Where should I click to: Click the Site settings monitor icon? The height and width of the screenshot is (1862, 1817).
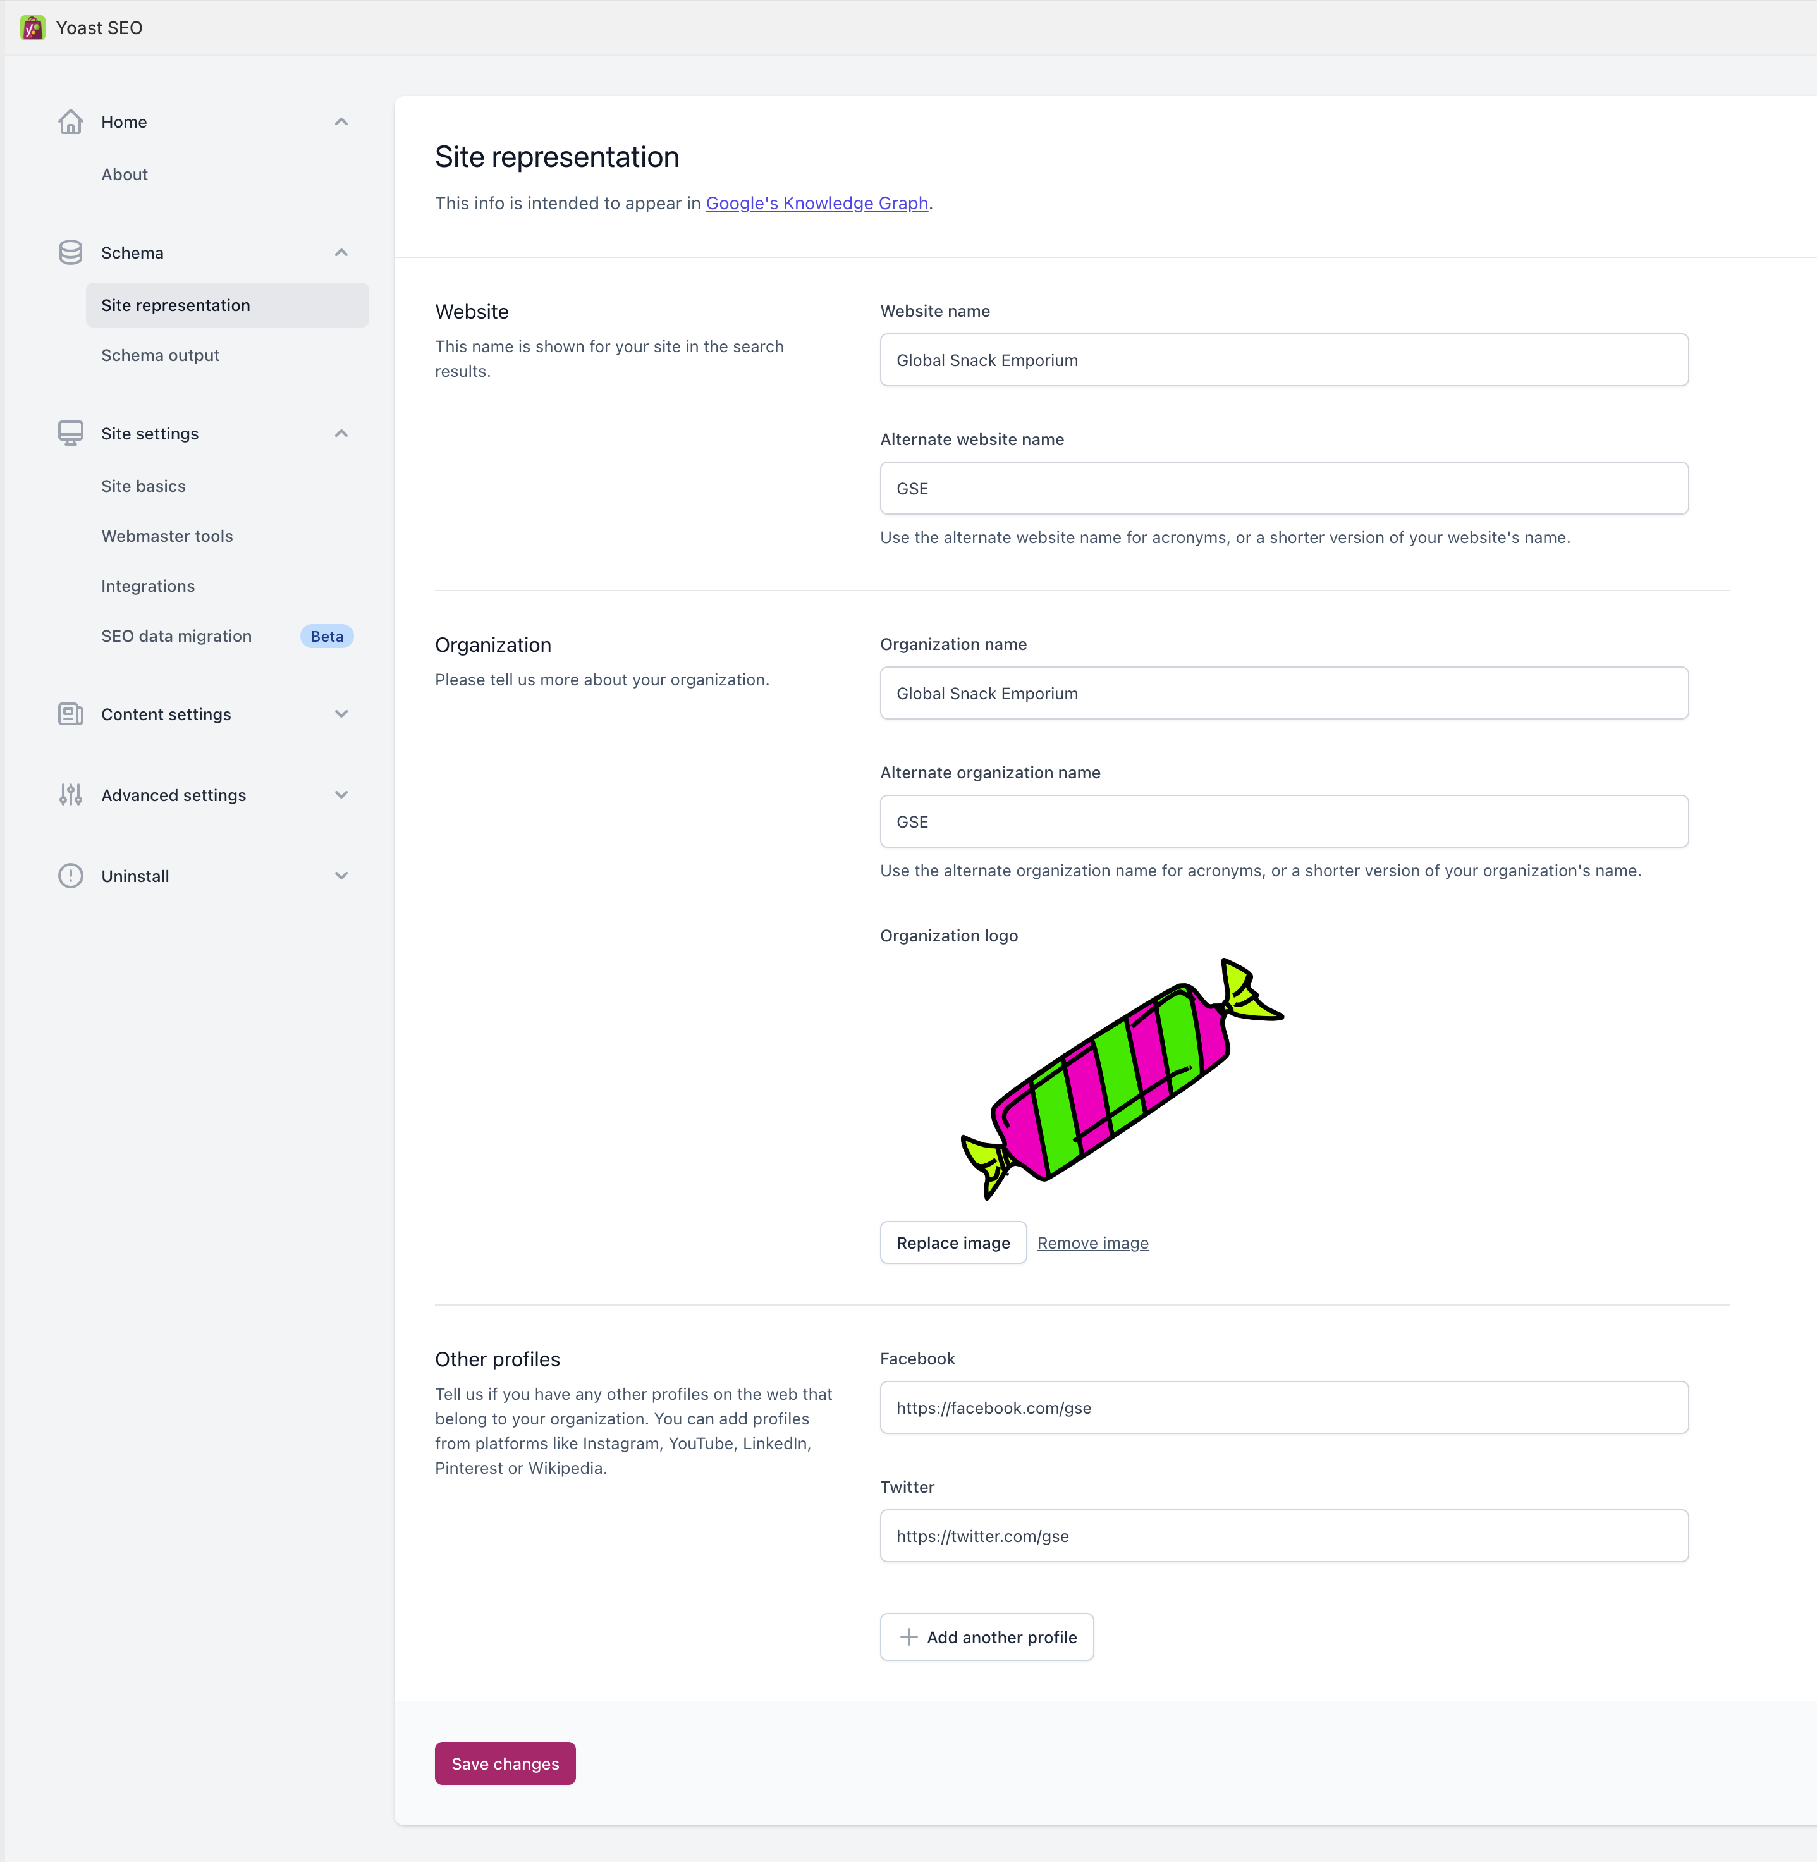pyautogui.click(x=71, y=433)
